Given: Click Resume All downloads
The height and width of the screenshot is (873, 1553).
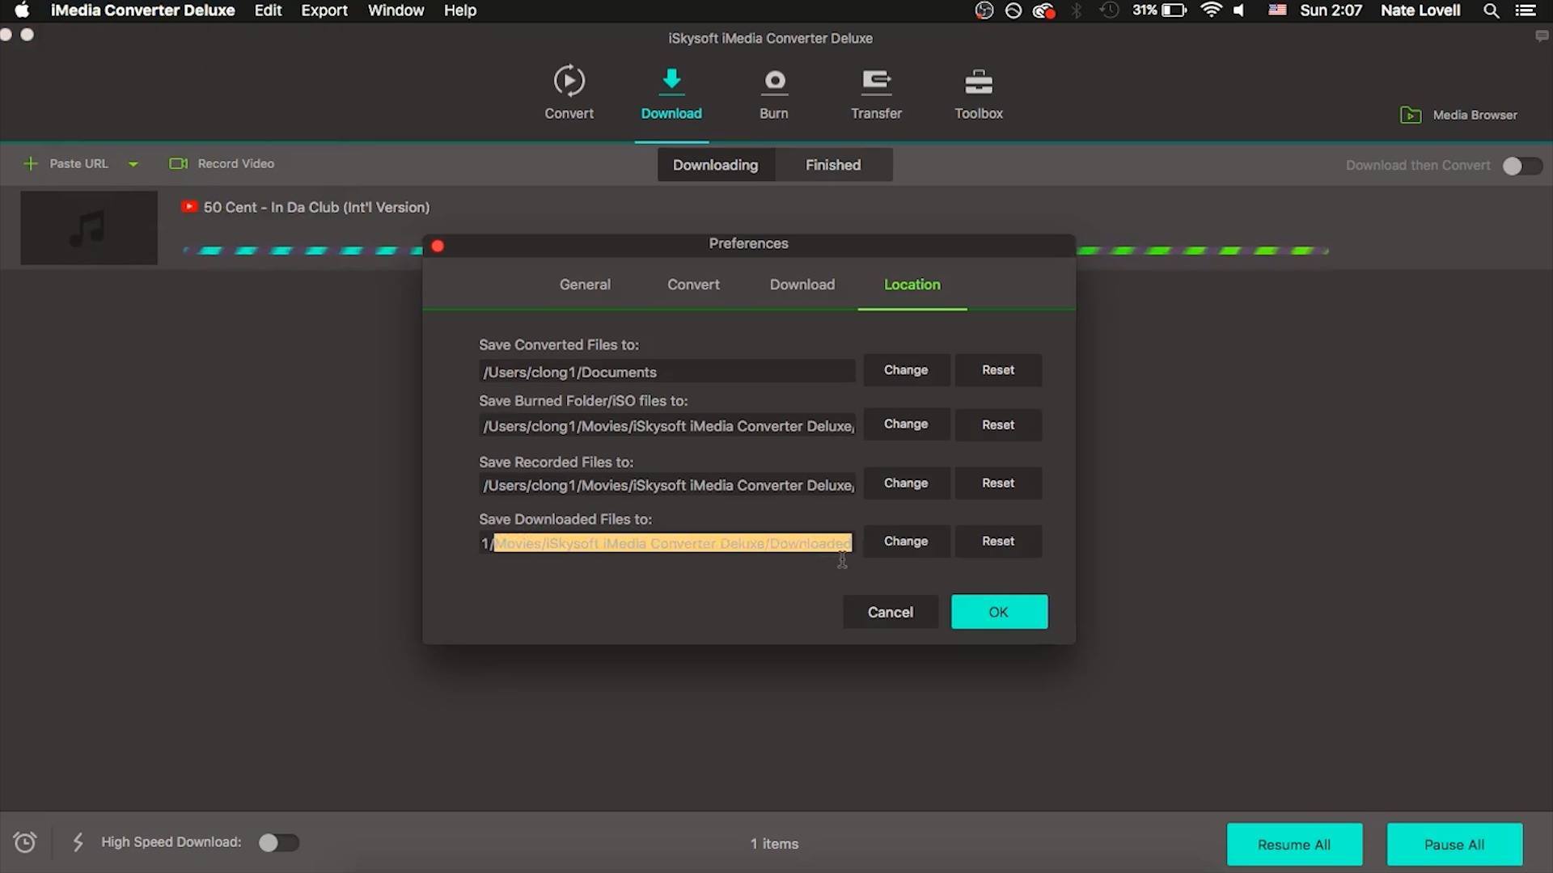Looking at the screenshot, I should pos(1294,845).
